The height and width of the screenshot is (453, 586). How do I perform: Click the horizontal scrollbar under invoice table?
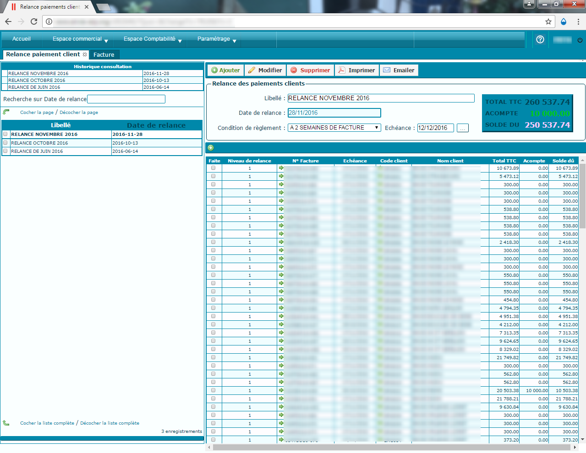[x=392, y=448]
